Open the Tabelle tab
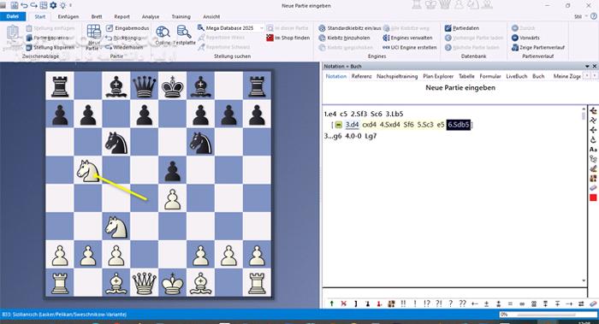Screen dimensions: 599x324 466,76
